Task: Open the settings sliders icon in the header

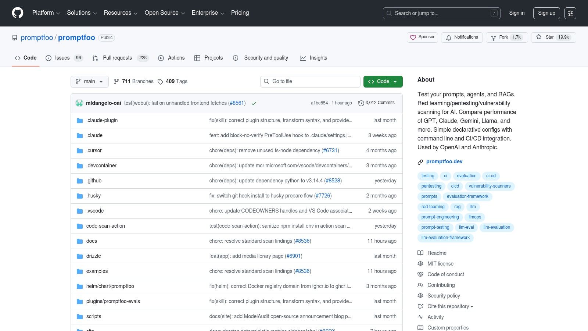Action: pos(570,13)
